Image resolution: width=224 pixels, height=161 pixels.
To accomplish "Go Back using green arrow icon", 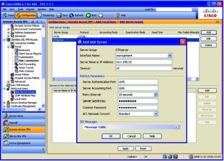I will click(88, 15).
